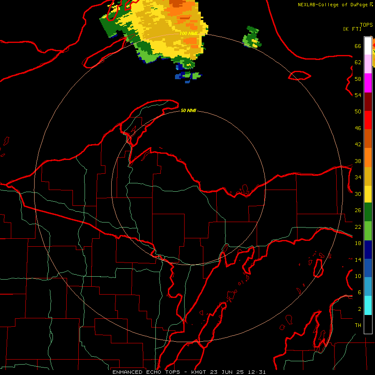This screenshot has height=375, width=375.
Task: Click the 'TOPS' legend title
Action: (366, 25)
